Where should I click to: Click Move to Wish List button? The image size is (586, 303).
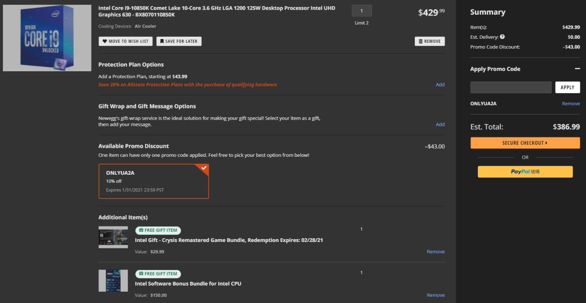coord(126,41)
